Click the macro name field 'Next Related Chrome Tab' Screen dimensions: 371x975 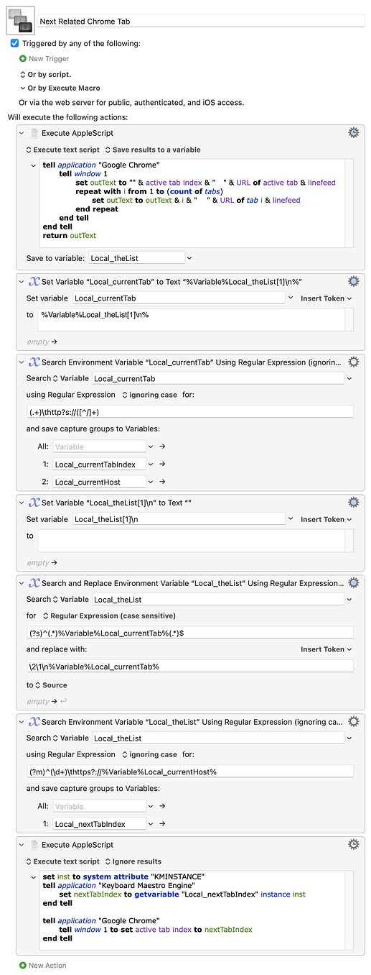tap(200, 22)
